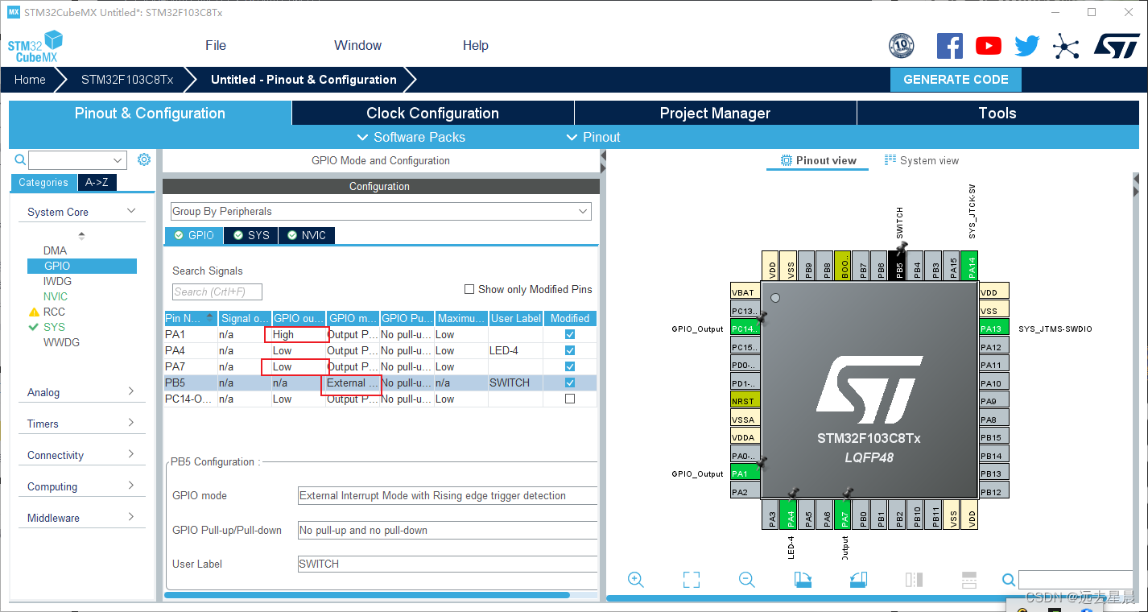The width and height of the screenshot is (1148, 612).
Task: Open the Help menu
Action: (x=476, y=45)
